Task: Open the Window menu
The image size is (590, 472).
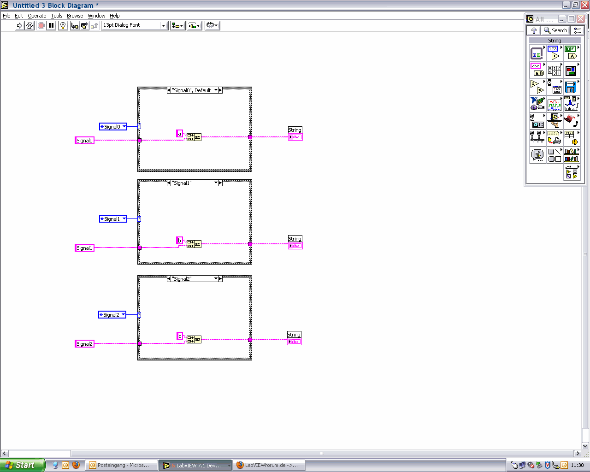Action: [96, 16]
